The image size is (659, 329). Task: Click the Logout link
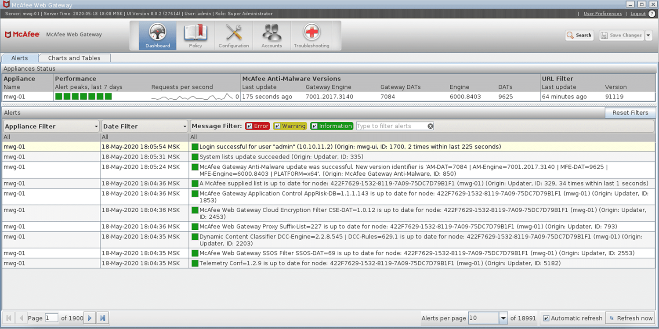(x=638, y=14)
